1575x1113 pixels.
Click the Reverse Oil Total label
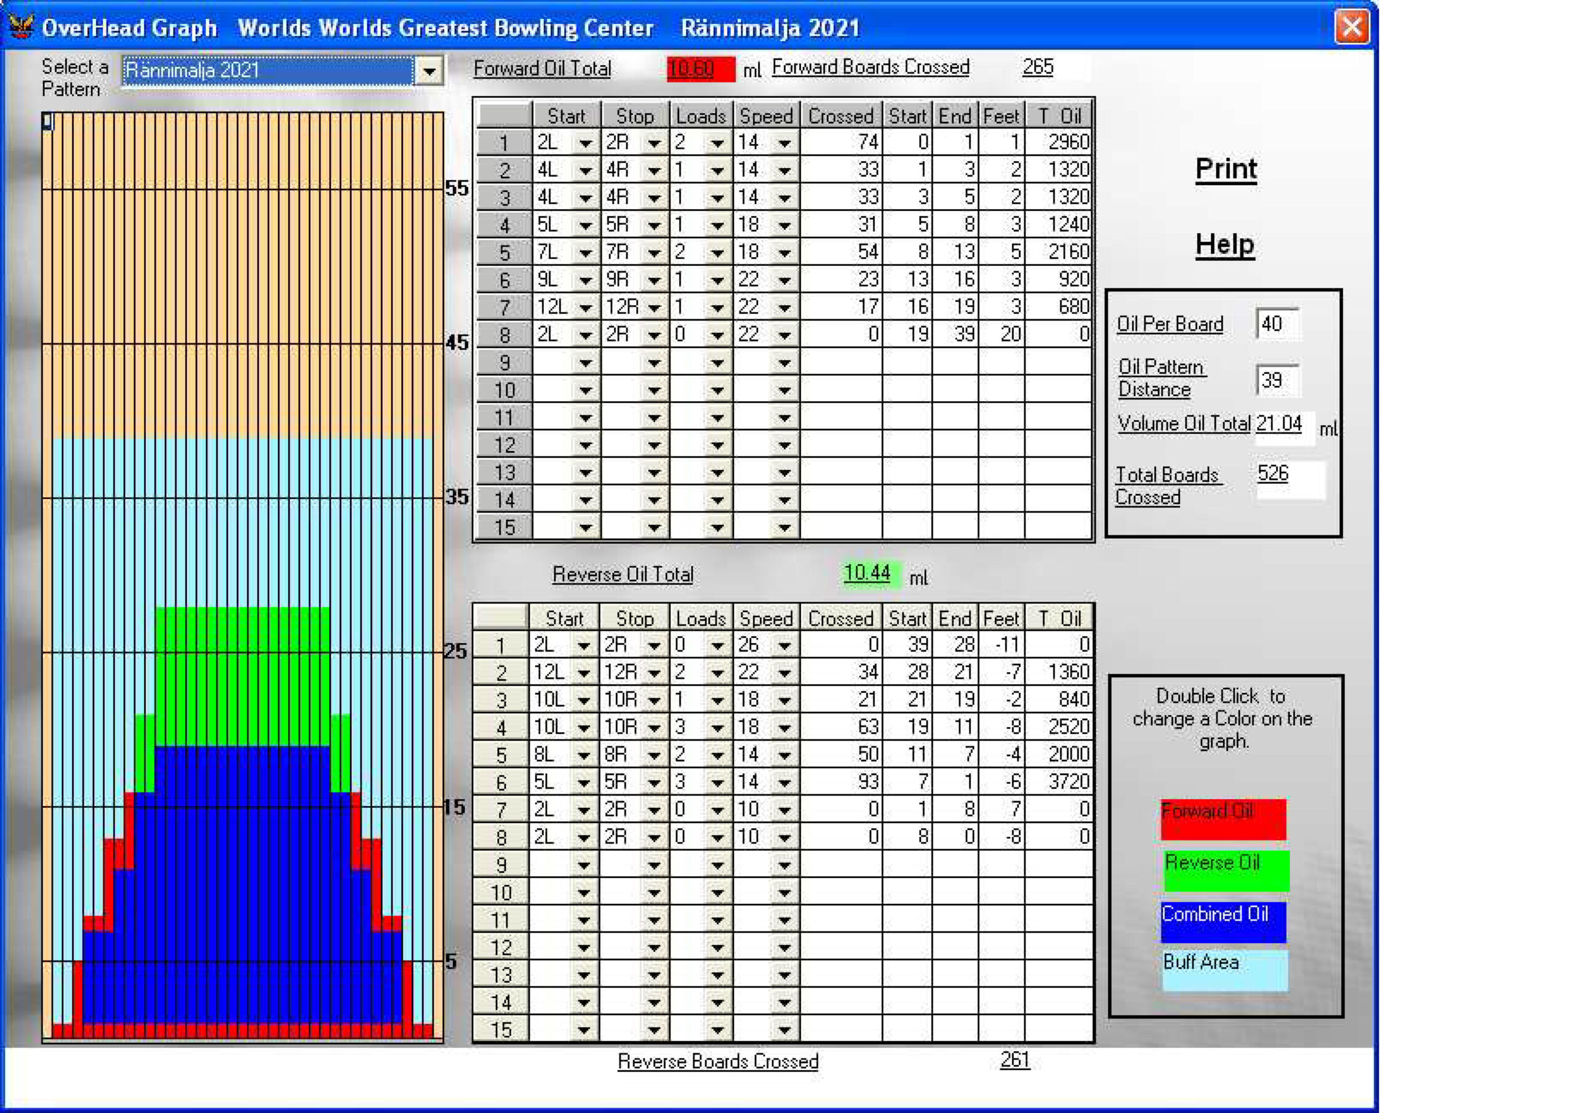click(x=623, y=574)
